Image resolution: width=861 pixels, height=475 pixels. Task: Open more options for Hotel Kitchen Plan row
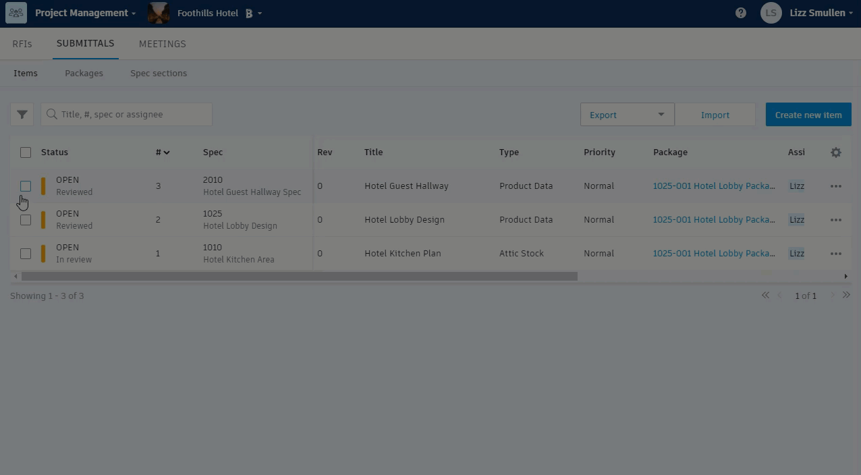[x=836, y=254]
